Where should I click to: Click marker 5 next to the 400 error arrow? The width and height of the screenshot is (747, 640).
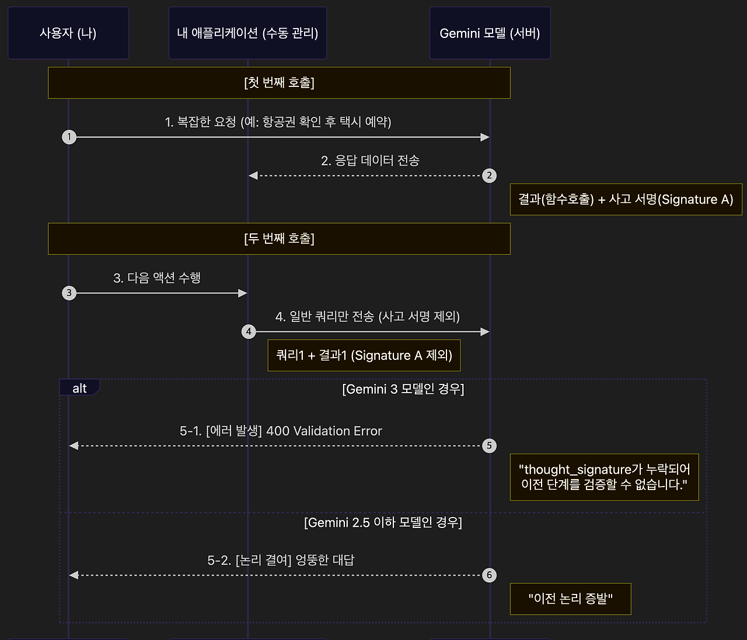pyautogui.click(x=489, y=445)
